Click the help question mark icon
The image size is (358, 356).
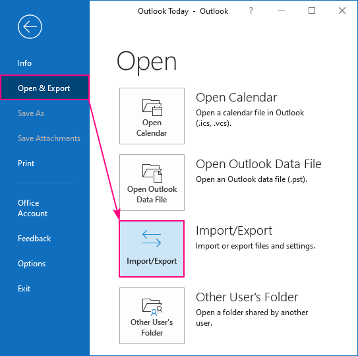pos(251,11)
